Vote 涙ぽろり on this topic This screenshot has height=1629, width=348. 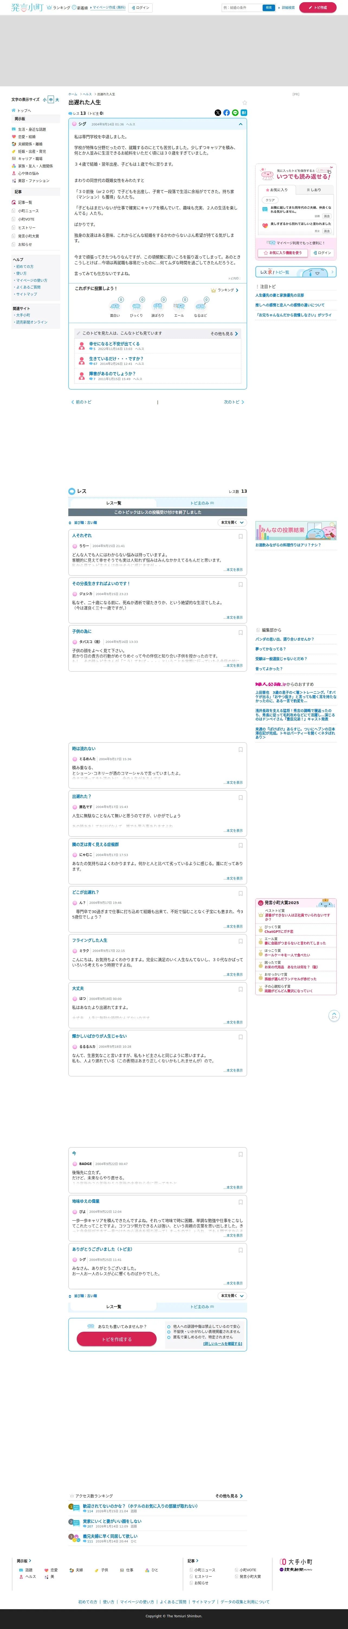coord(158,307)
